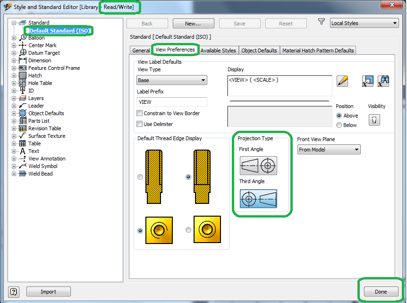Viewport: 407px width, 303px height.
Task: Enable Constrain to View Border
Action: [x=140, y=113]
